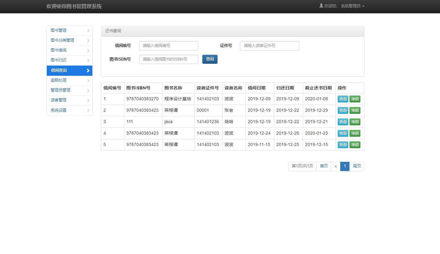This screenshot has width=440, height=254.
Task: Open 图书借阅 in the sidebar
Action: 59,50
